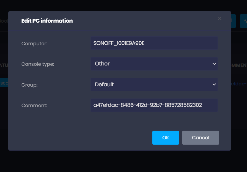Click the Console type chevron arrow
Screen dimensions: 247x172
[214, 64]
